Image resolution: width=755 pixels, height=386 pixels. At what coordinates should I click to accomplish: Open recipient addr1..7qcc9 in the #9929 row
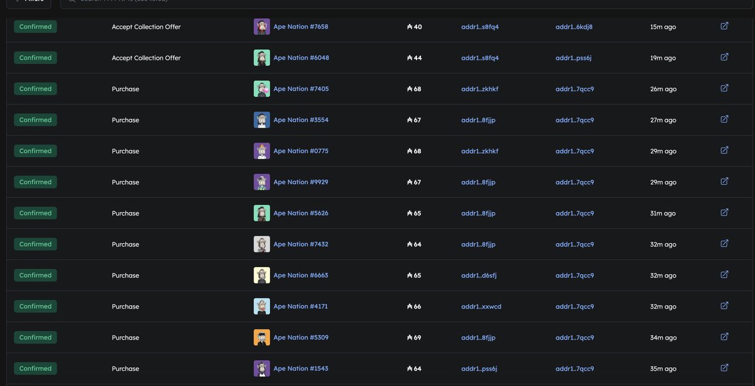[x=574, y=182]
